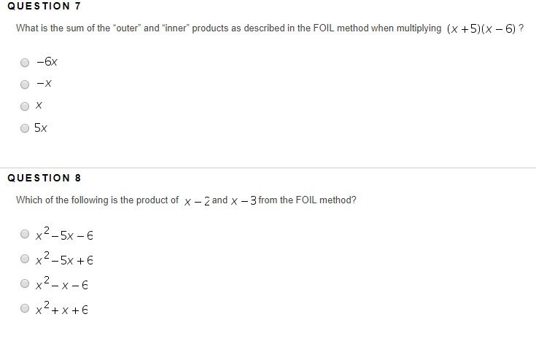Click the divider line between the questions
536x349 pixels.
268,168
